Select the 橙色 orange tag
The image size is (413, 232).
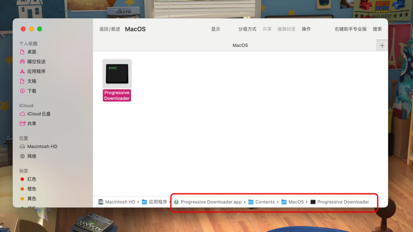point(31,189)
